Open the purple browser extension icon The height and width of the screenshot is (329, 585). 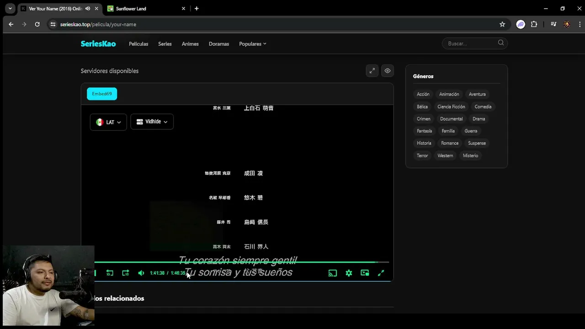pyautogui.click(x=521, y=24)
